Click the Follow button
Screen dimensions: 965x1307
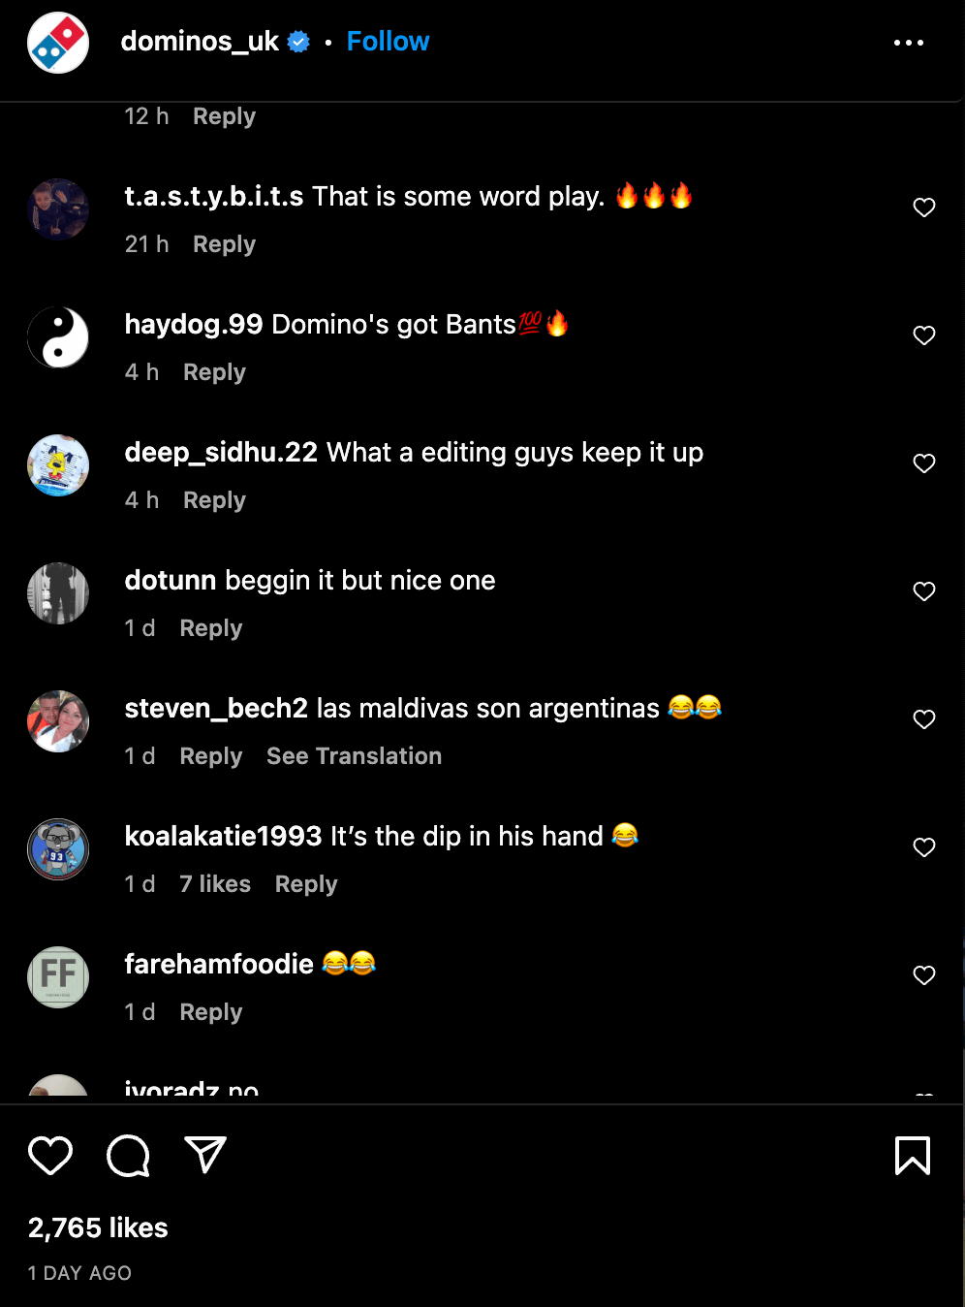[388, 41]
